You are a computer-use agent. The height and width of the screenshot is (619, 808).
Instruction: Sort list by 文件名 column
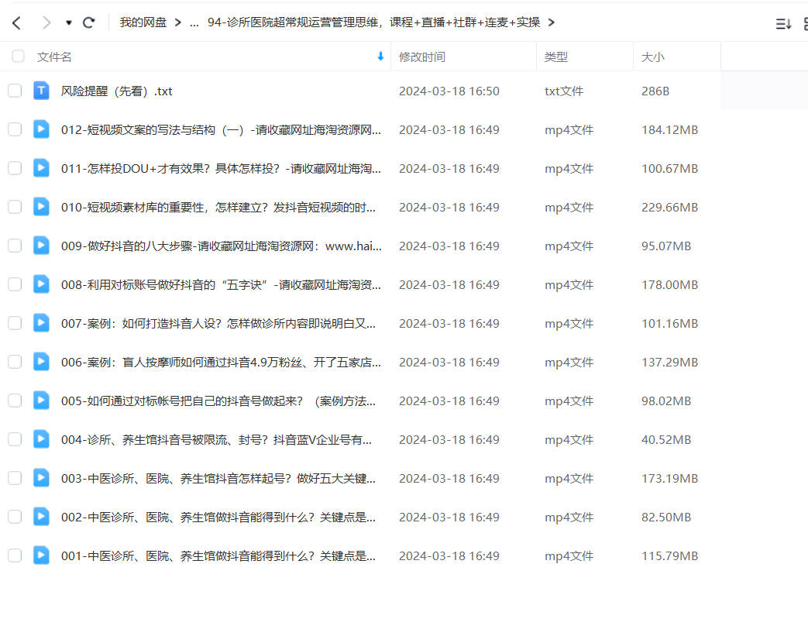tap(54, 57)
